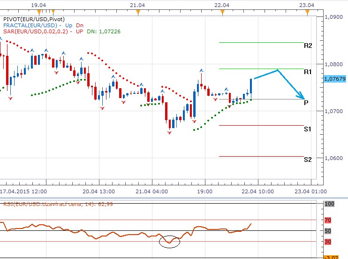This screenshot has height=259, width=348.
Task: Click the 1,0800 price axis label
Action: tap(334, 64)
